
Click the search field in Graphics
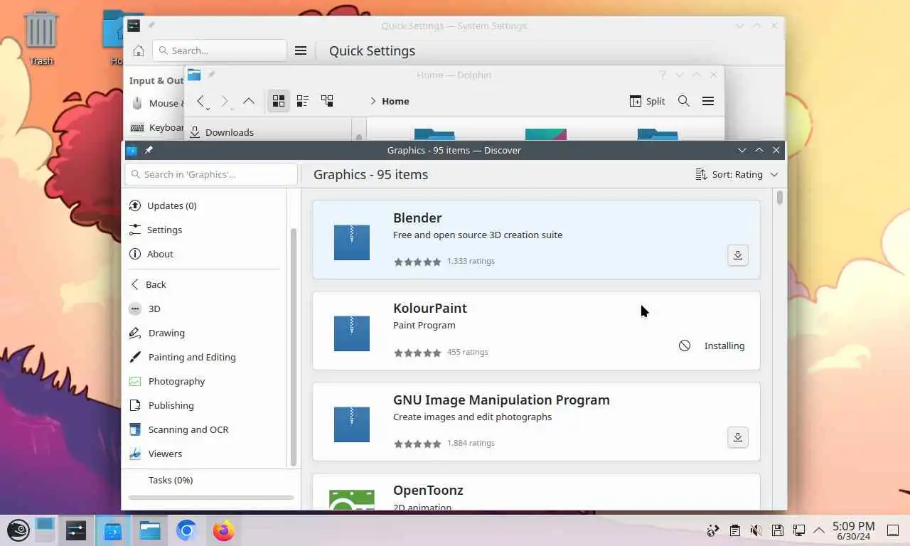[x=211, y=174]
